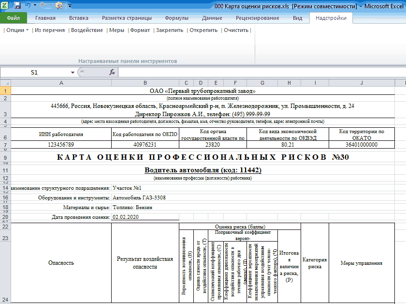This screenshot has width=406, height=304.
Task: Switch to the Данные tab
Action: coord(212,18)
